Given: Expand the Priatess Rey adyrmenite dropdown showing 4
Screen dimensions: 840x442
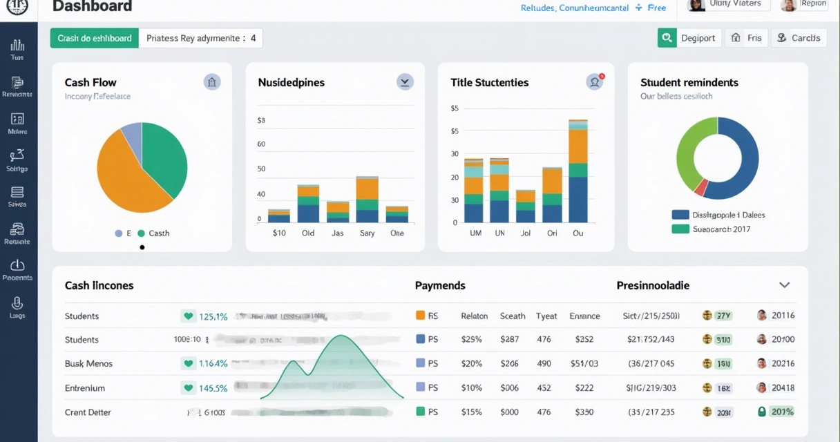Looking at the screenshot, I should click(200, 38).
